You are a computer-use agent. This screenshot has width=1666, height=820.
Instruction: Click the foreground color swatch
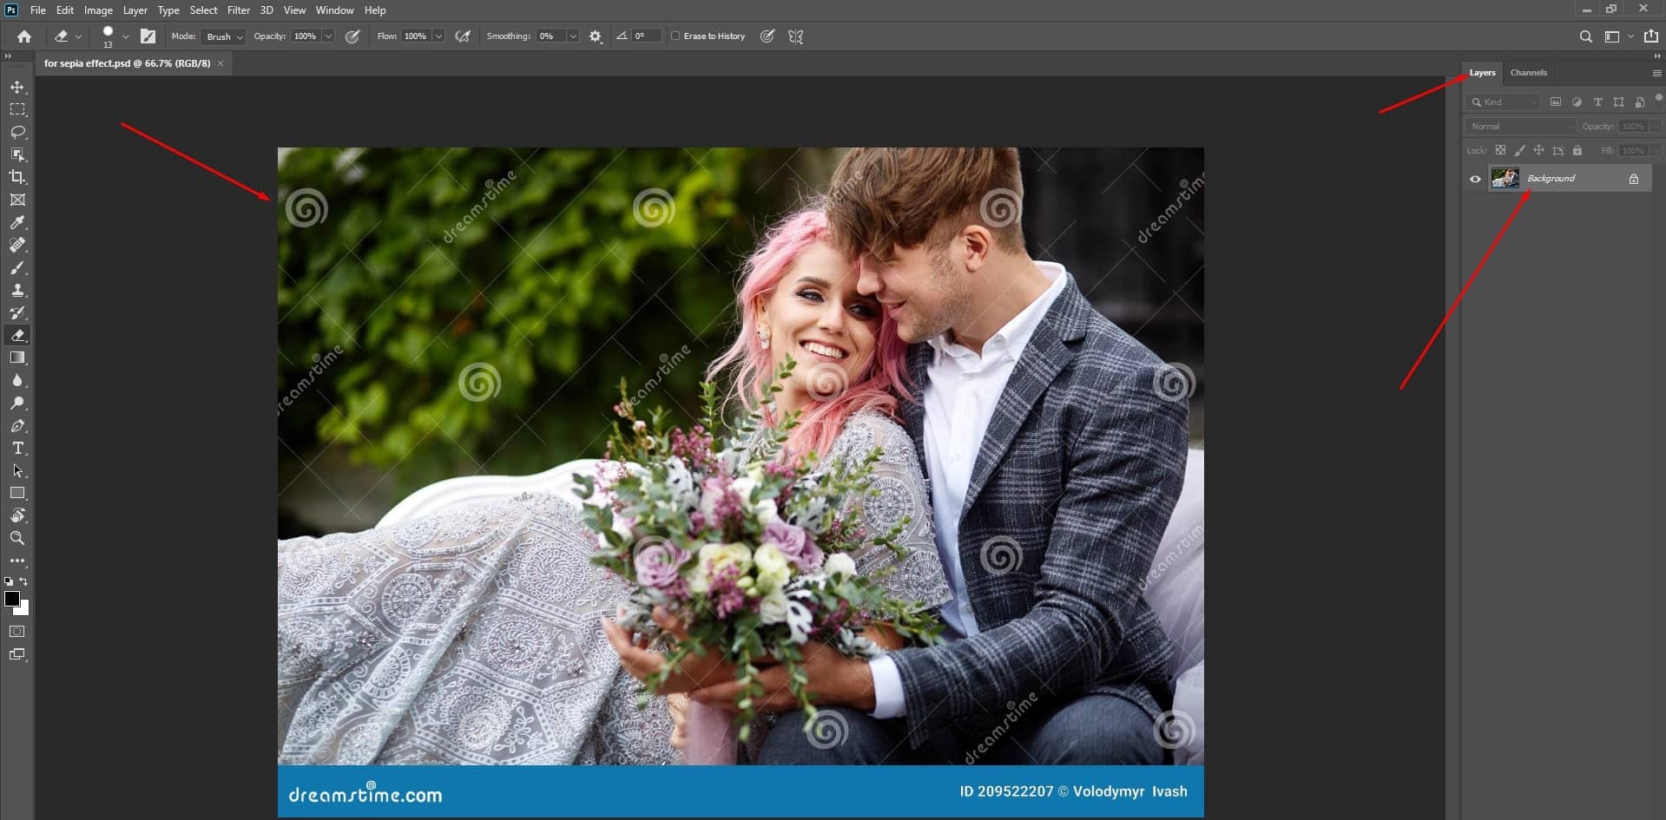[x=12, y=600]
